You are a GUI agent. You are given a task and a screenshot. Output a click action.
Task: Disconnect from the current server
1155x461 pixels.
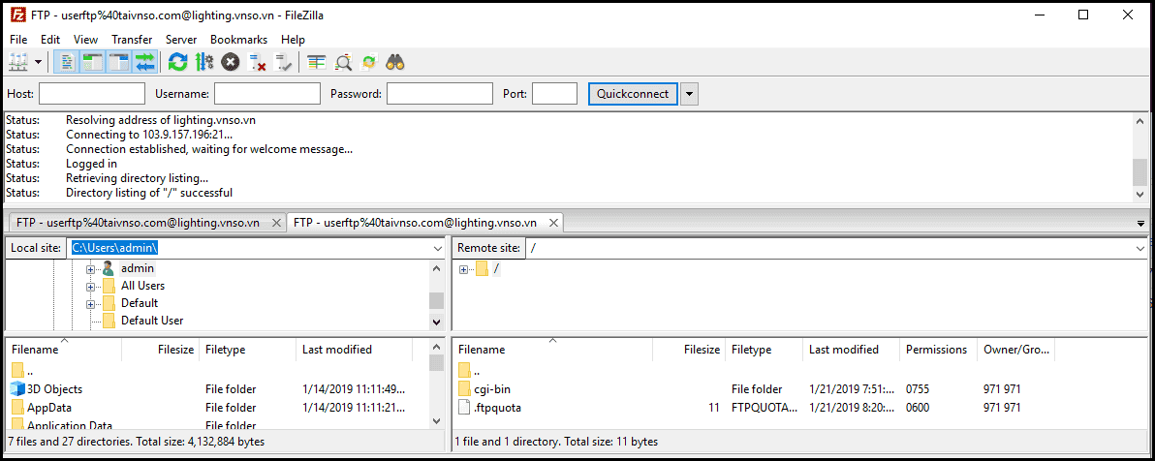pos(257,63)
